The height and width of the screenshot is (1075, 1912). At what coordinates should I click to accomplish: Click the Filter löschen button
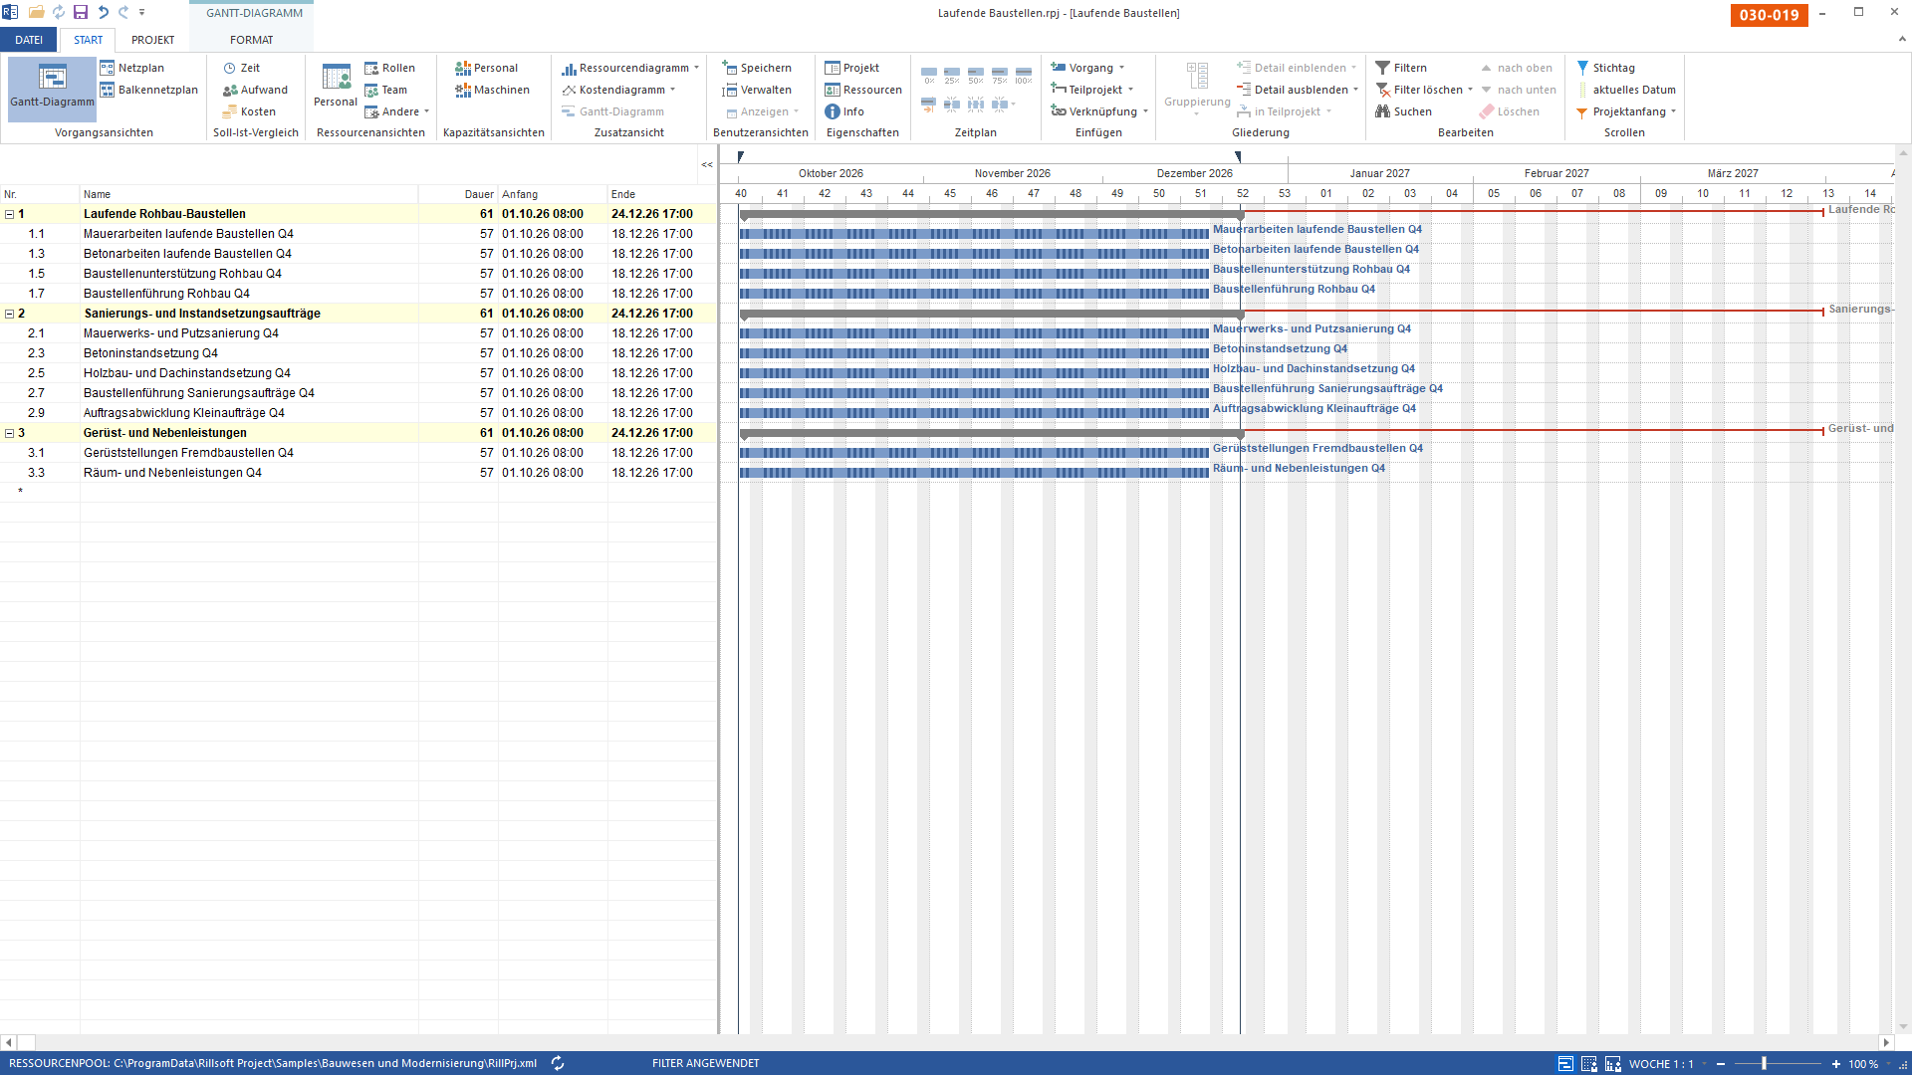(x=1419, y=90)
